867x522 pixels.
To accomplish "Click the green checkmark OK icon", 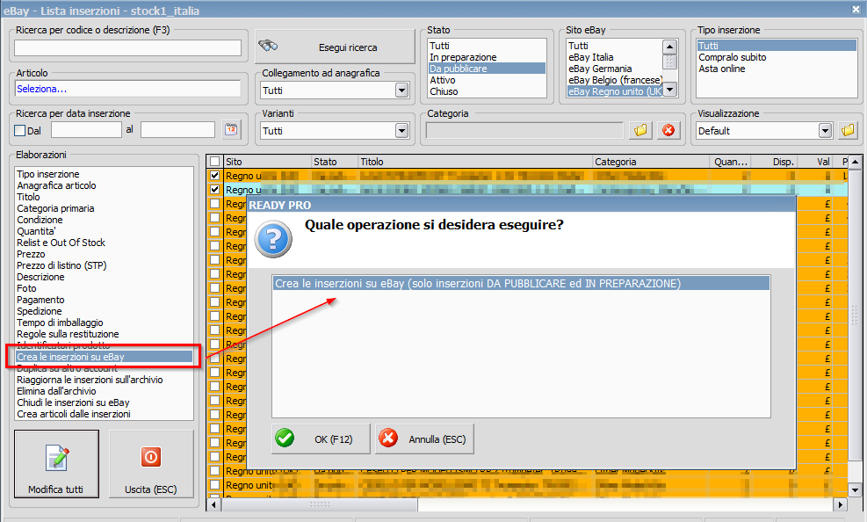I will 285,439.
